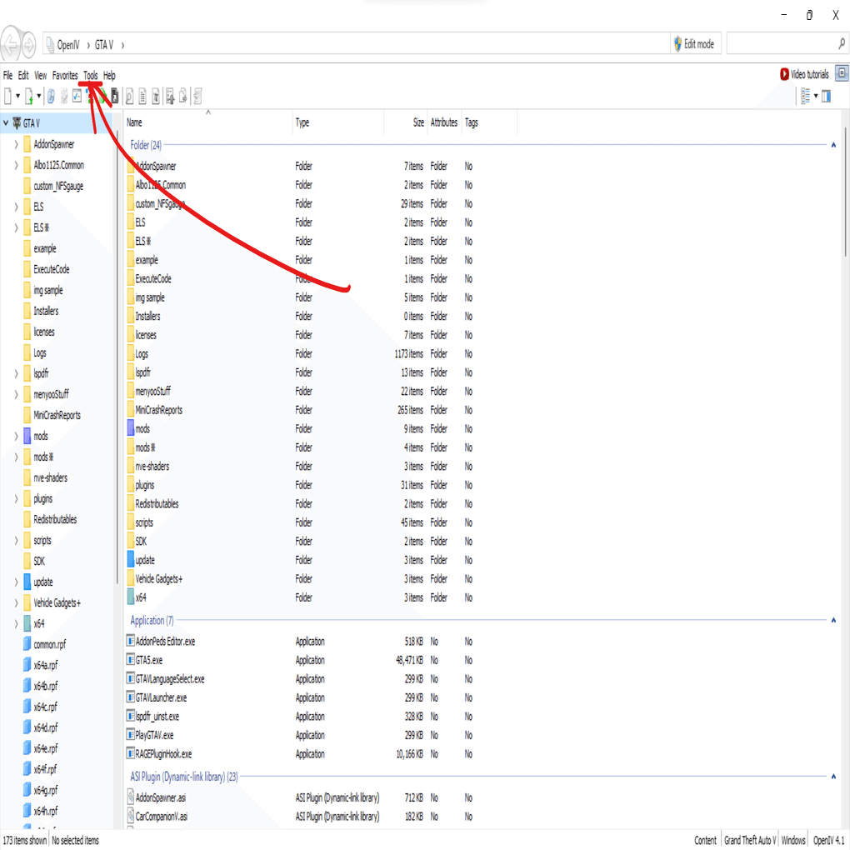Expand Albo1125.Common in the tree
Viewport: 850px width, 850px height.
coord(16,165)
